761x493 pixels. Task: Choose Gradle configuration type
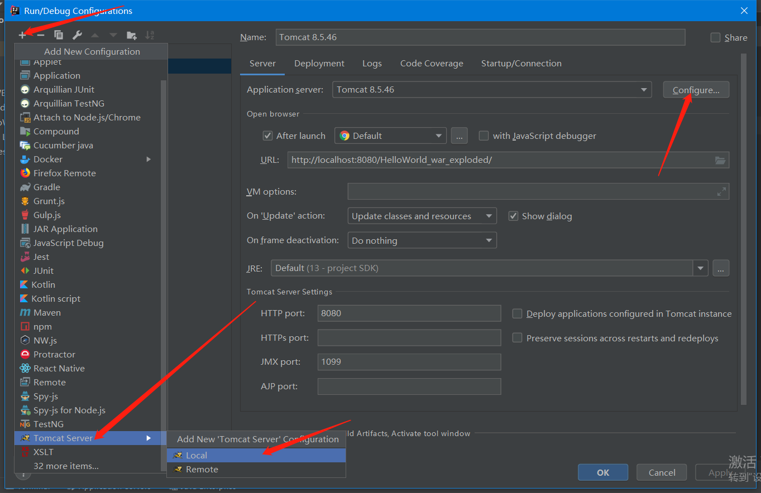point(88,187)
